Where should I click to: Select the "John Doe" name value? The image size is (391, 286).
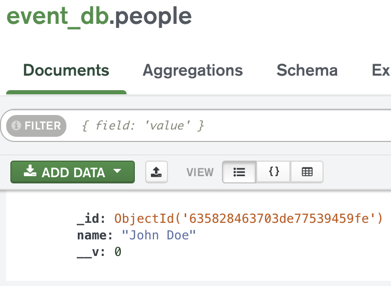(159, 235)
